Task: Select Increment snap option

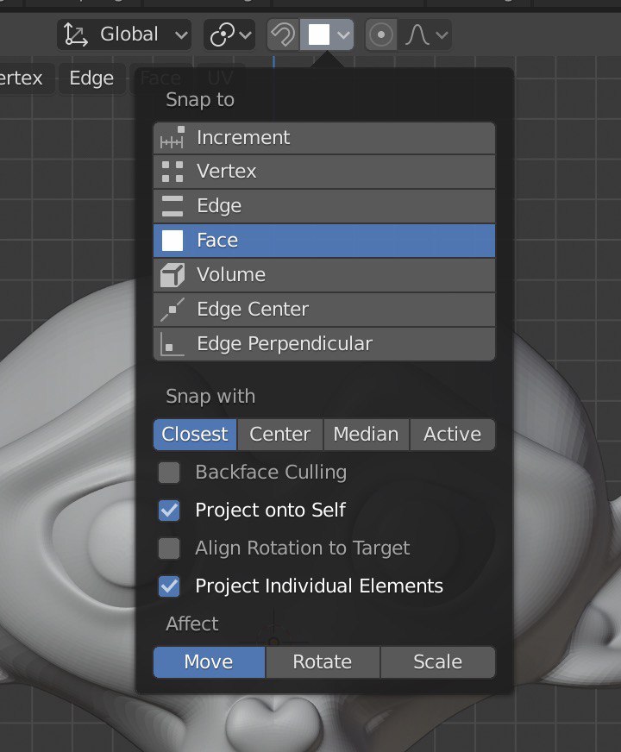Action: [x=324, y=138]
